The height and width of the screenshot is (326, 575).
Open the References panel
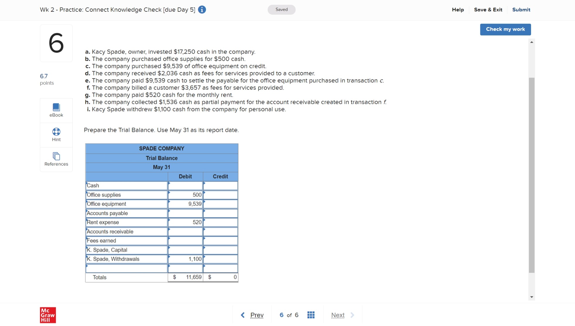[56, 159]
